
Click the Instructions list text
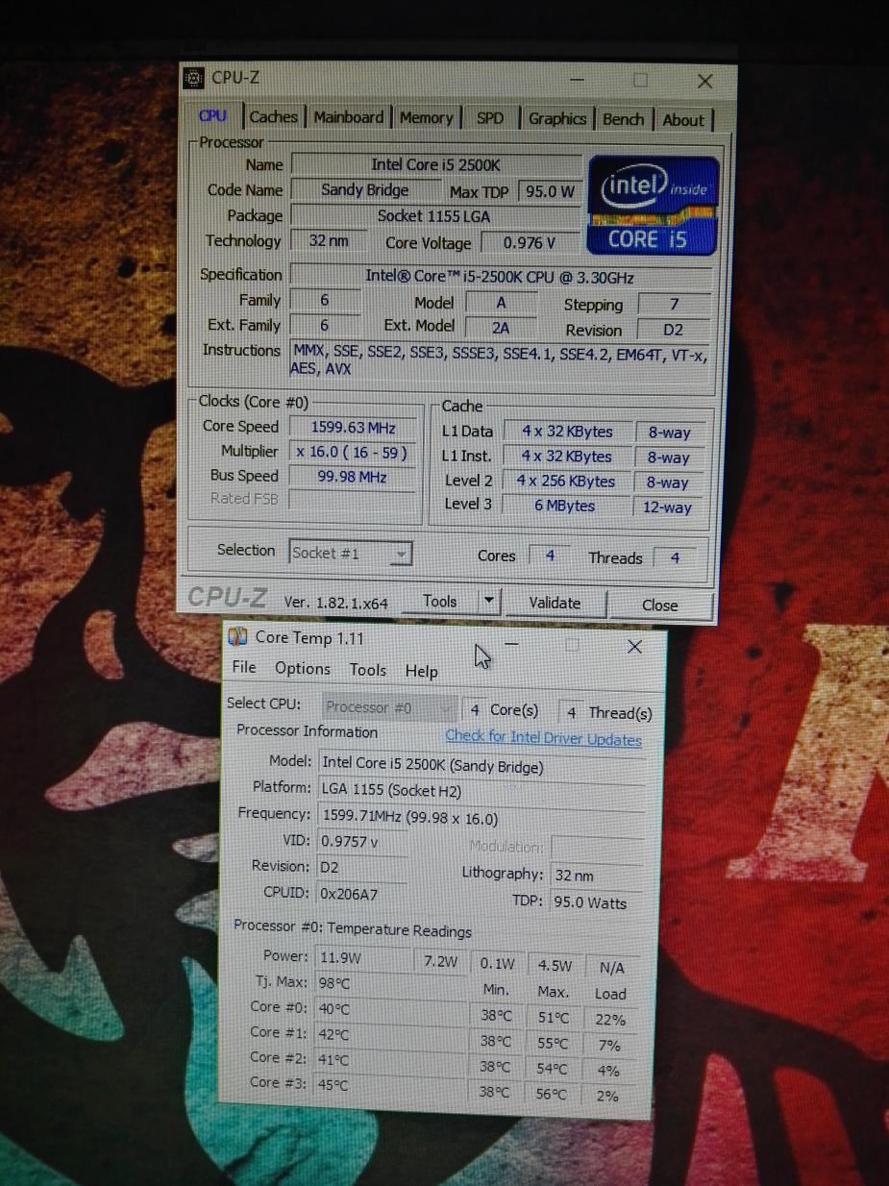tap(500, 361)
